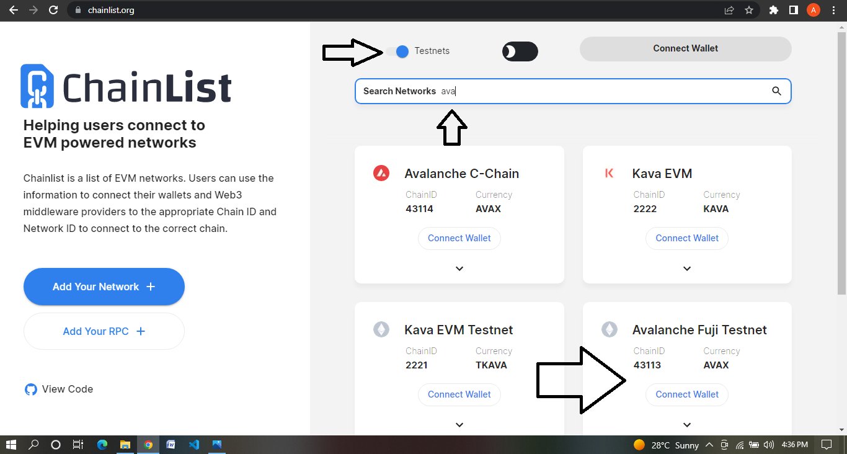
Task: Click the 4:36 PM clock
Action: click(794, 445)
